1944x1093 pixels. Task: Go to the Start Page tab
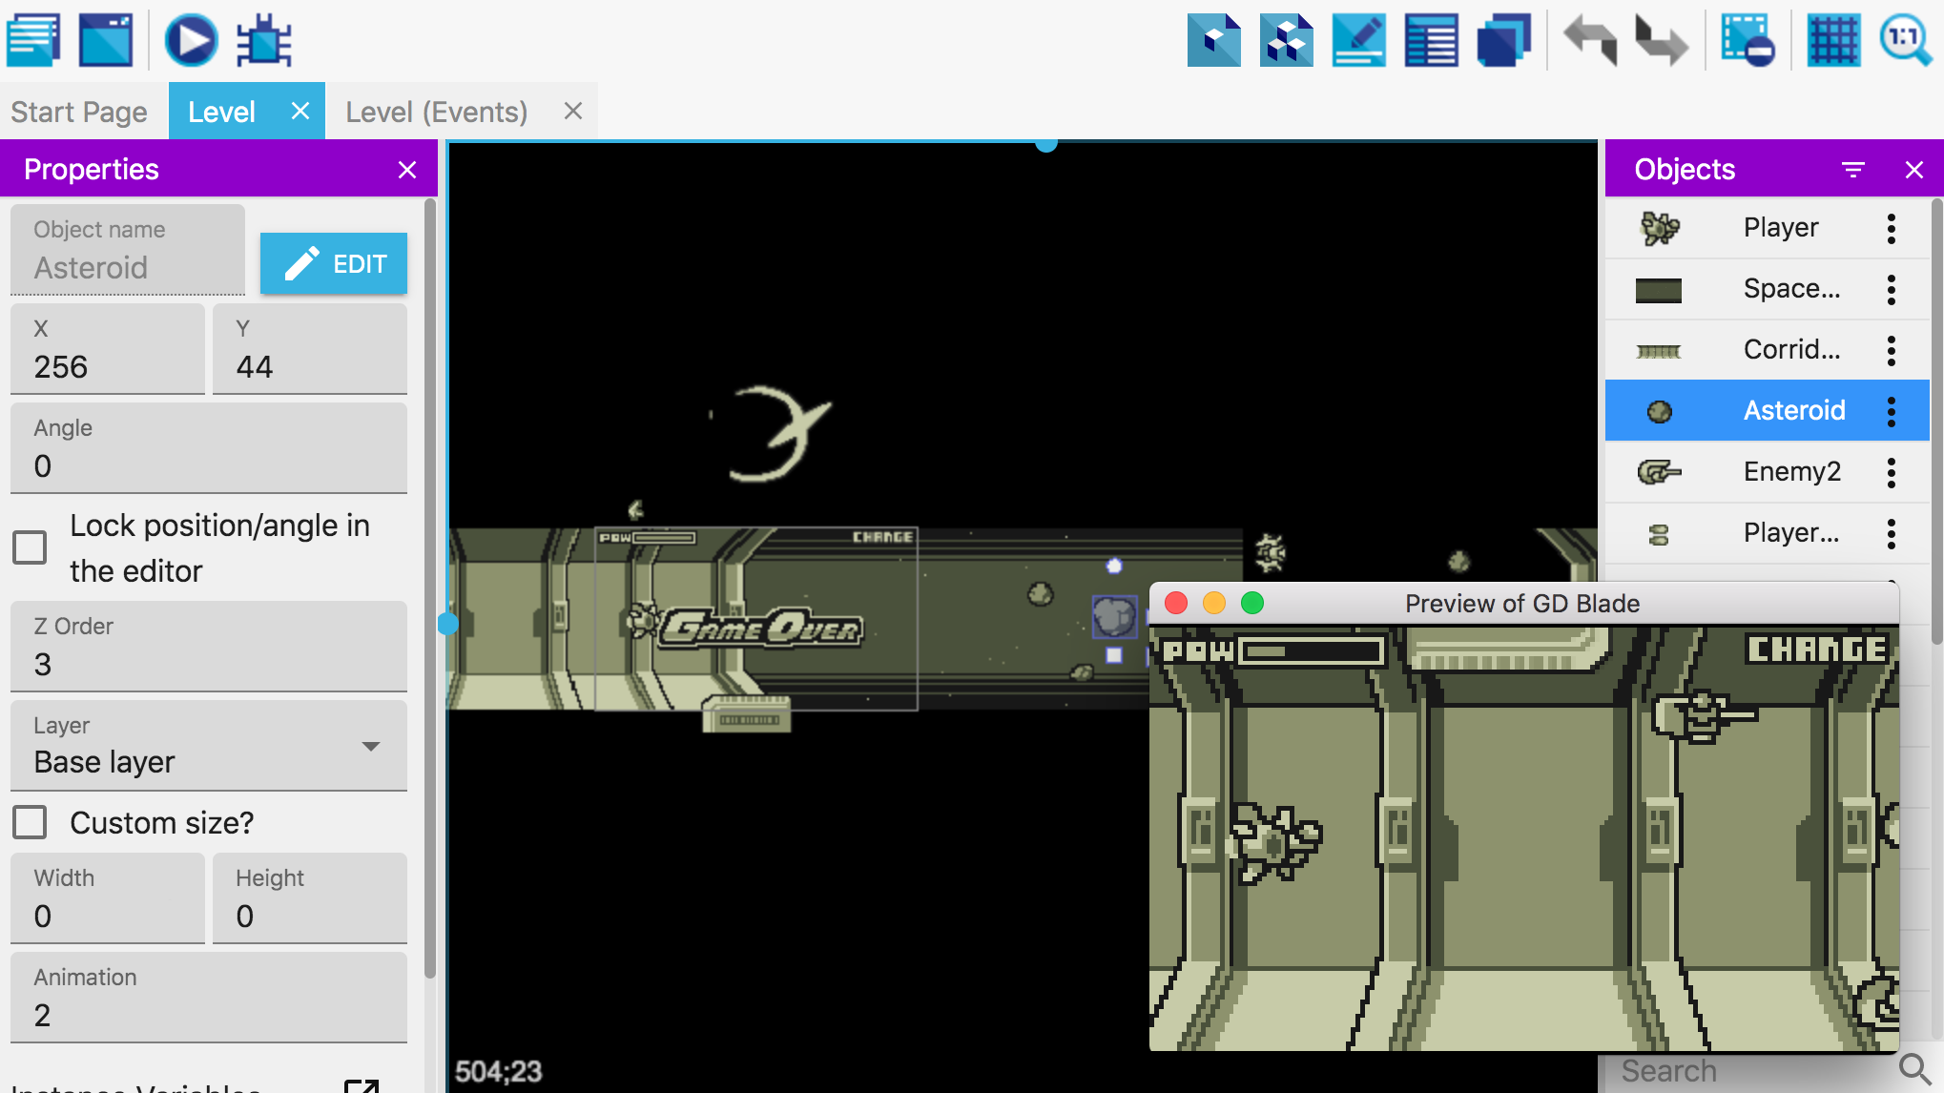[x=79, y=112]
